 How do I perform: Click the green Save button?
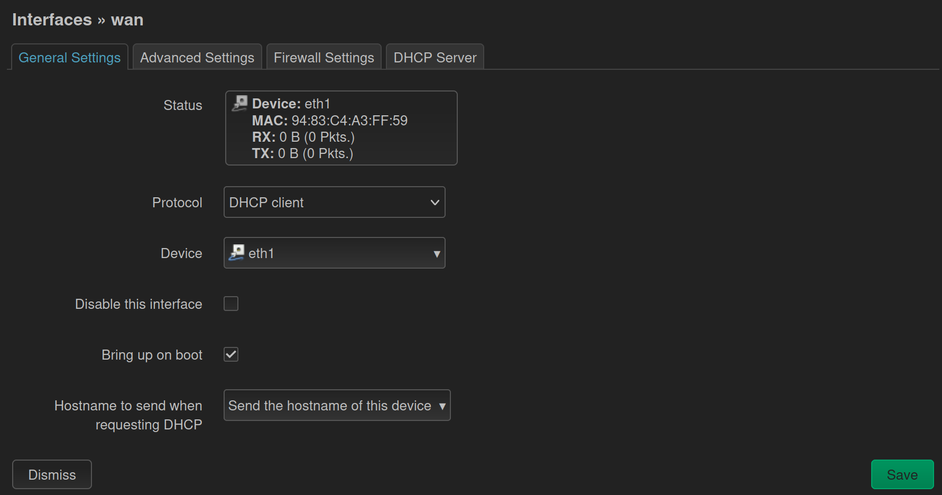click(x=902, y=474)
